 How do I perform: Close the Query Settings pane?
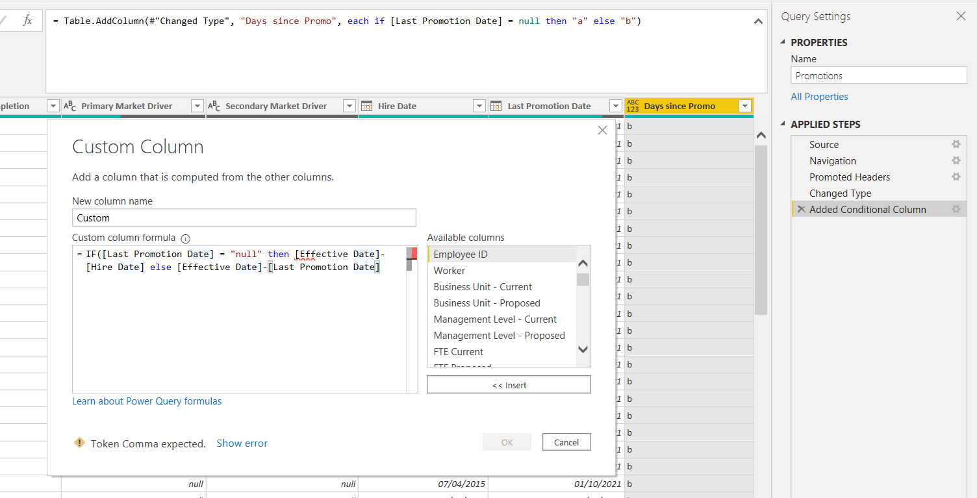(x=961, y=16)
